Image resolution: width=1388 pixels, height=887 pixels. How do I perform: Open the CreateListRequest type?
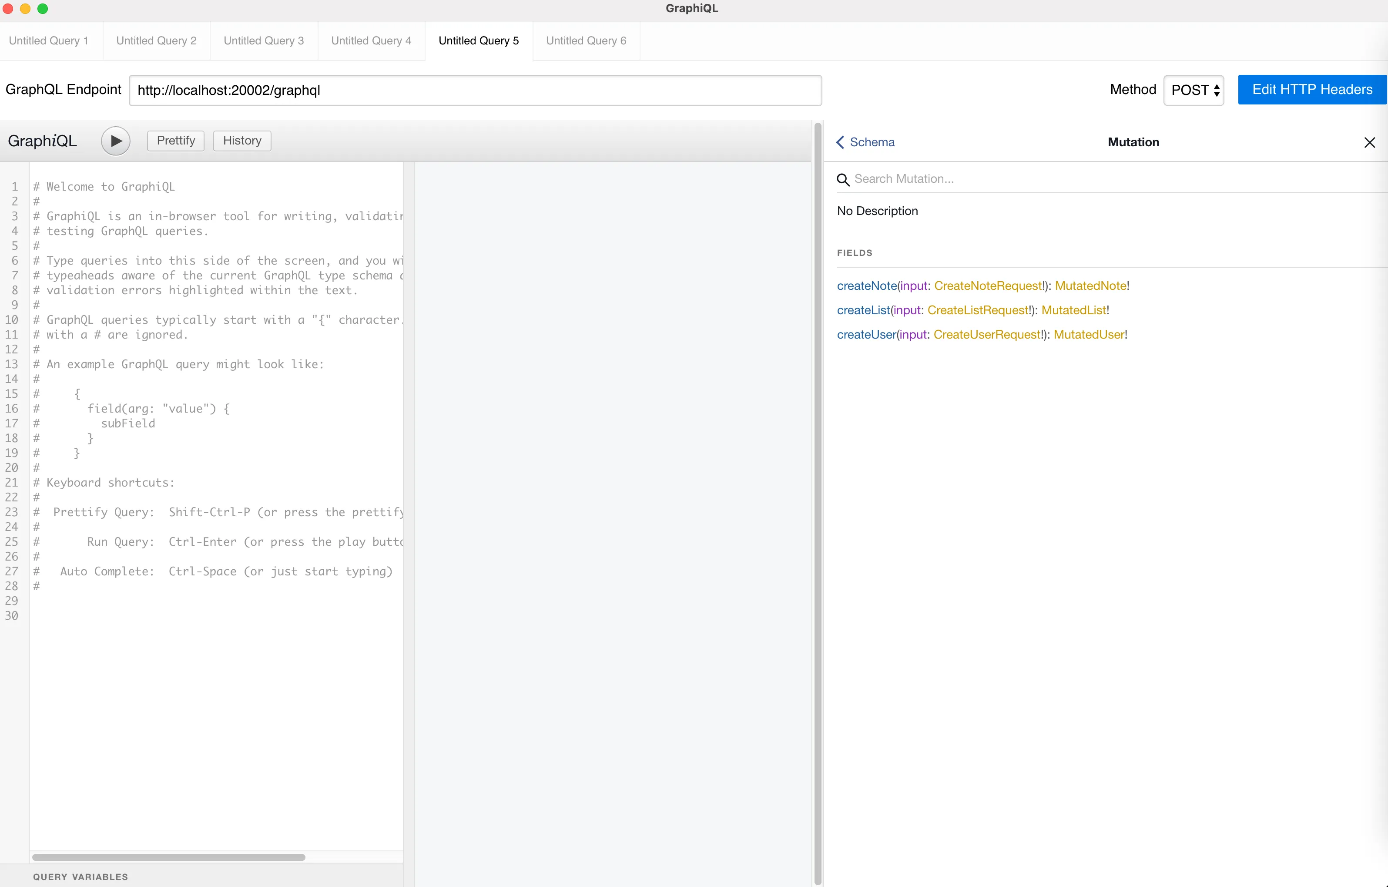coord(978,310)
